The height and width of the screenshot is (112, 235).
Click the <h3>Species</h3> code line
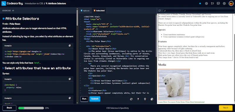coord(97,76)
